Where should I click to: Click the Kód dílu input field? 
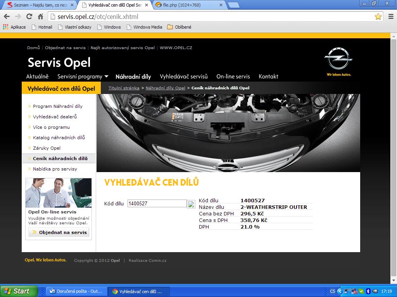[x=157, y=203]
